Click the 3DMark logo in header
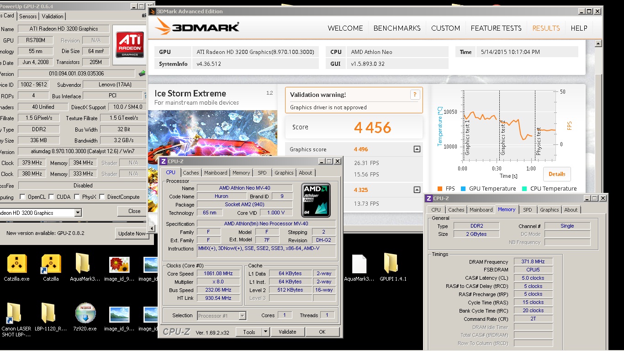624x351 pixels. pos(197,27)
